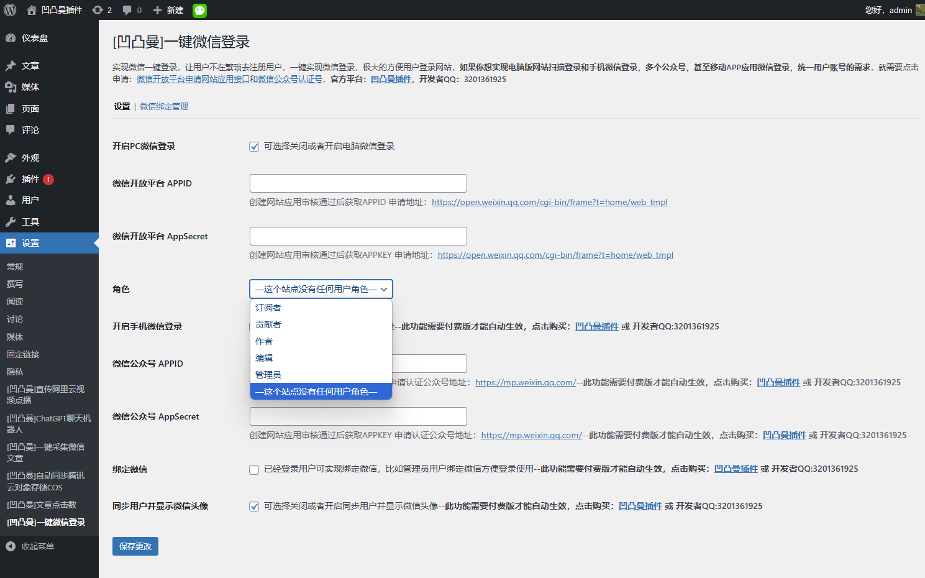Click the green WeChat icon in the top bar
Image resolution: width=925 pixels, height=578 pixels.
click(x=199, y=10)
